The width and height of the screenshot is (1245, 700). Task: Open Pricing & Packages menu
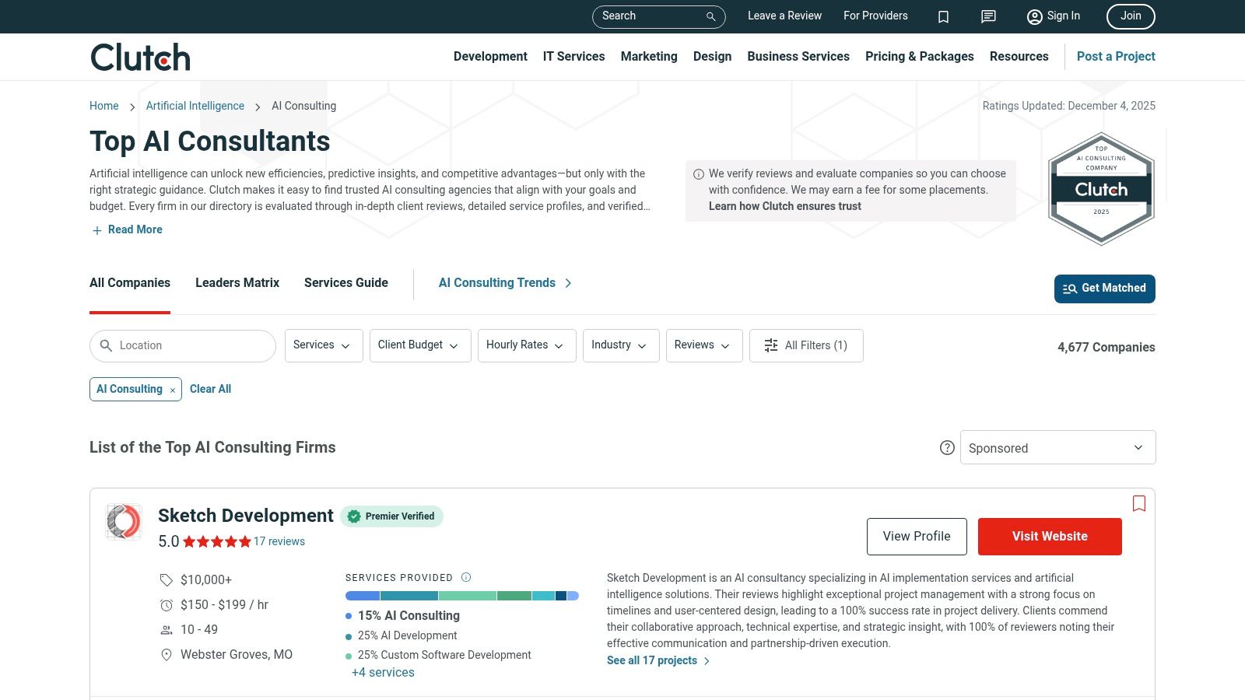920,56
